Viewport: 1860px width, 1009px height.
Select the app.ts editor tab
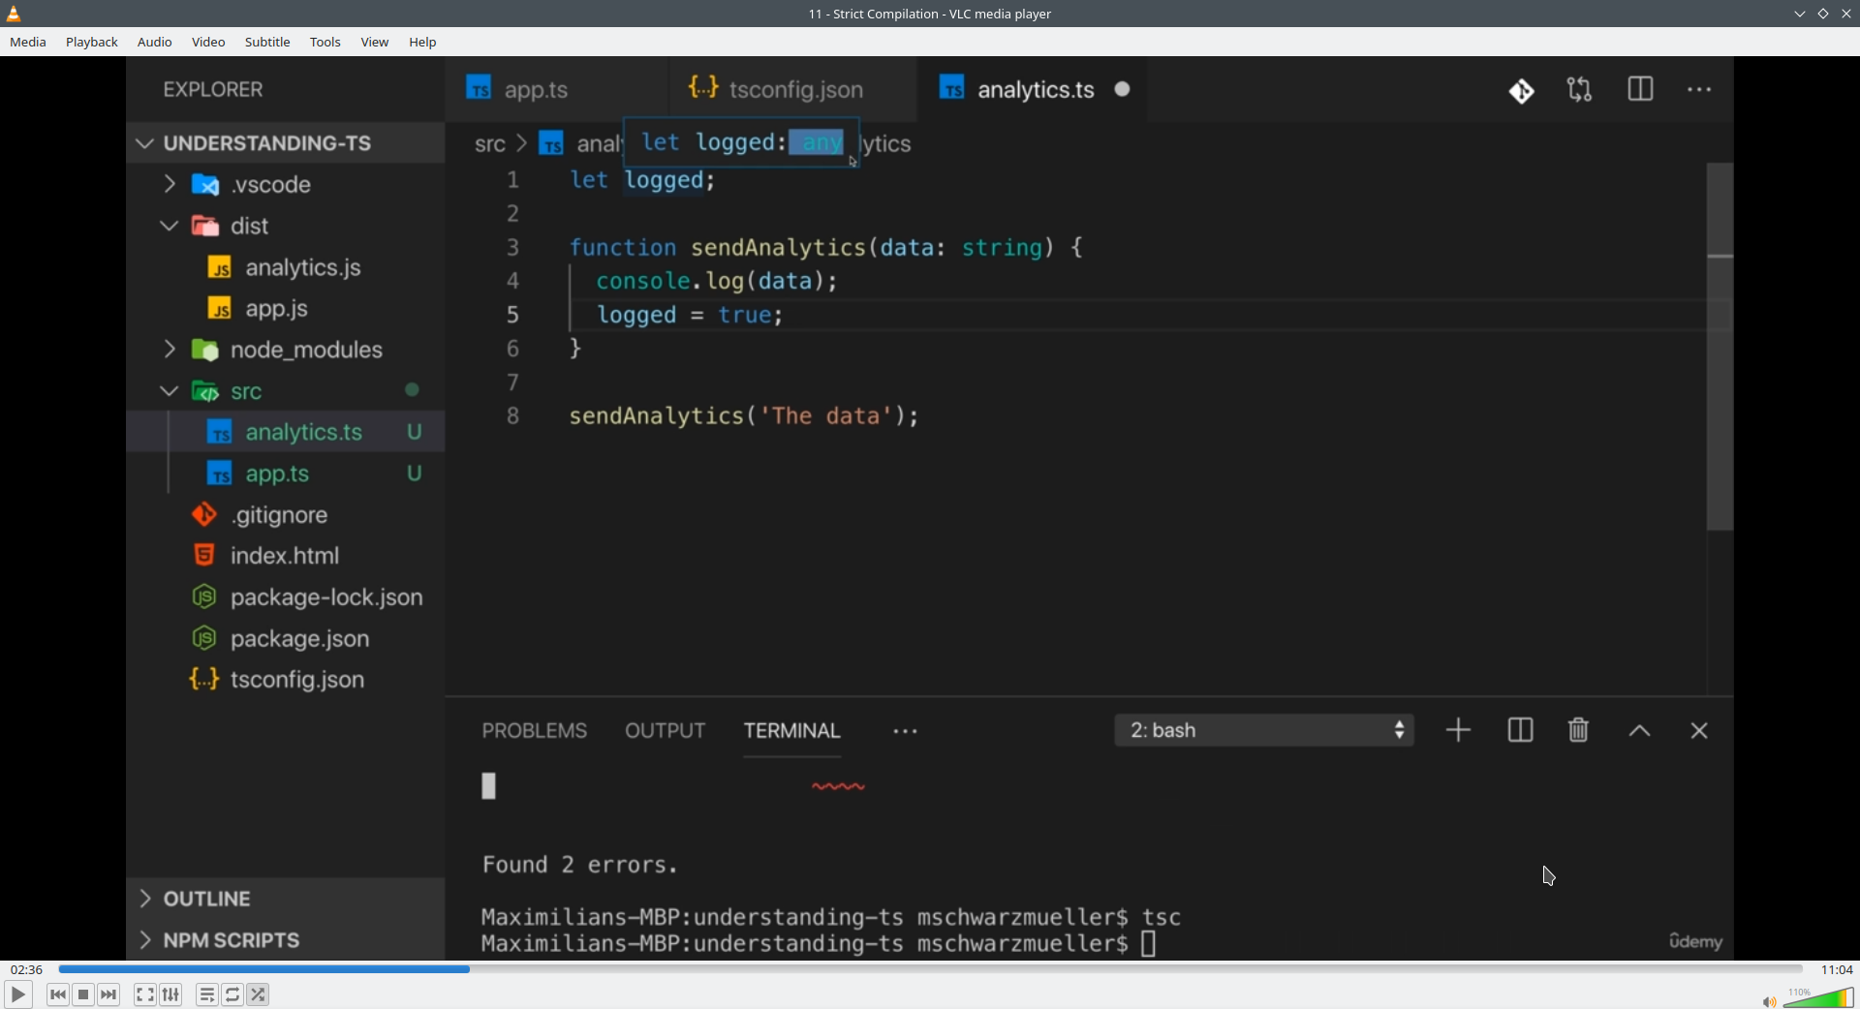pyautogui.click(x=557, y=90)
